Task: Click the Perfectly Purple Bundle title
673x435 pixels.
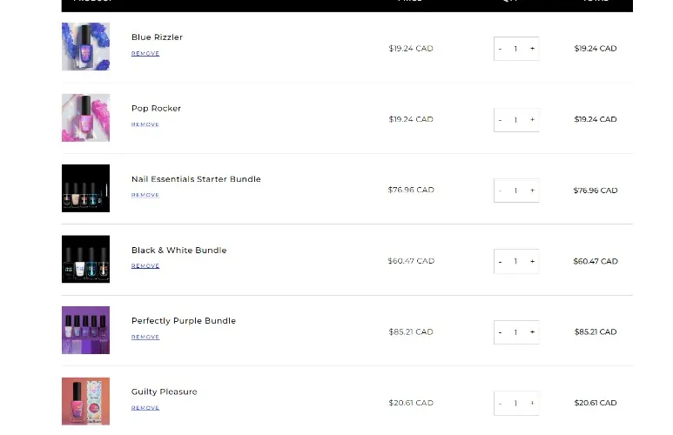Action: [x=183, y=321]
